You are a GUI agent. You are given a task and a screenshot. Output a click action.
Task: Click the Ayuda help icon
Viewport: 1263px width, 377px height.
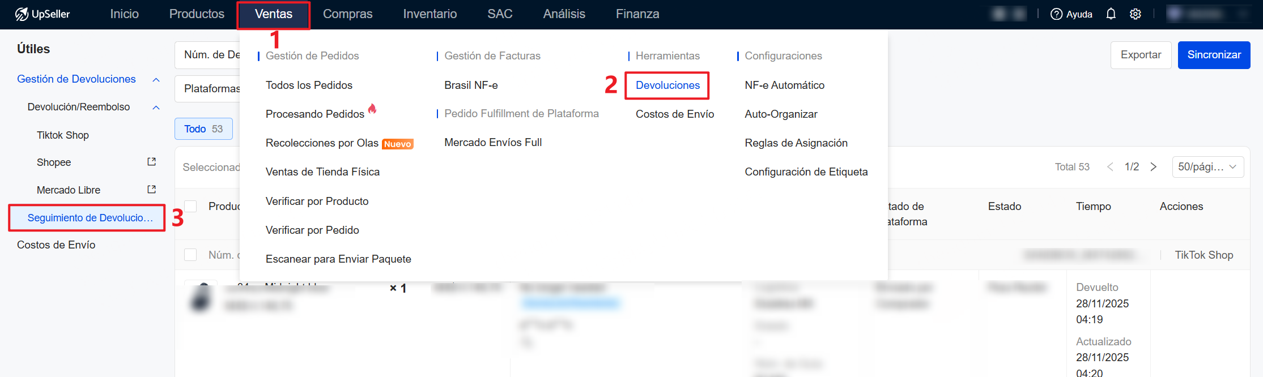click(x=1056, y=14)
